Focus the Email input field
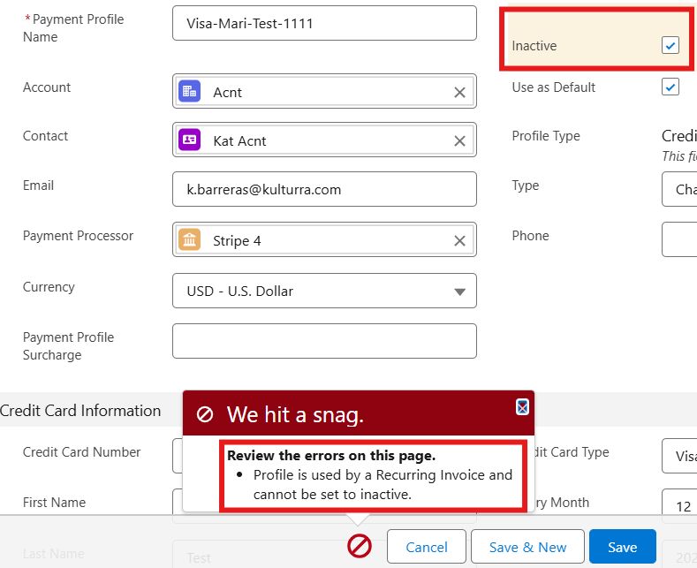The image size is (697, 568). point(324,189)
